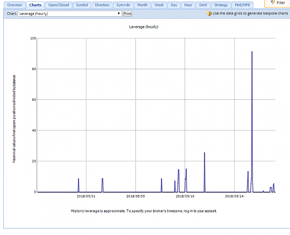Click the 2018/05/01 axis label
The image size is (290, 235).
point(86,196)
